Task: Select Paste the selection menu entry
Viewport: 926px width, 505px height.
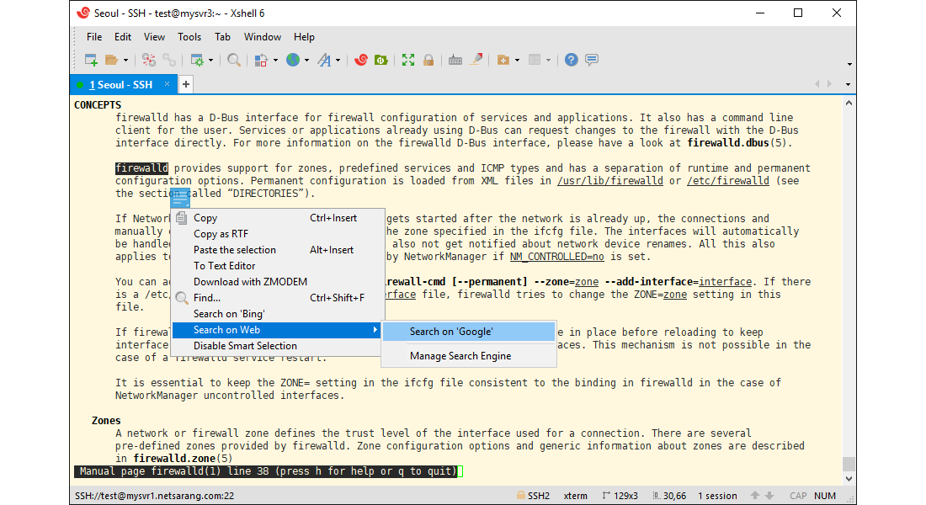Action: 278,250
